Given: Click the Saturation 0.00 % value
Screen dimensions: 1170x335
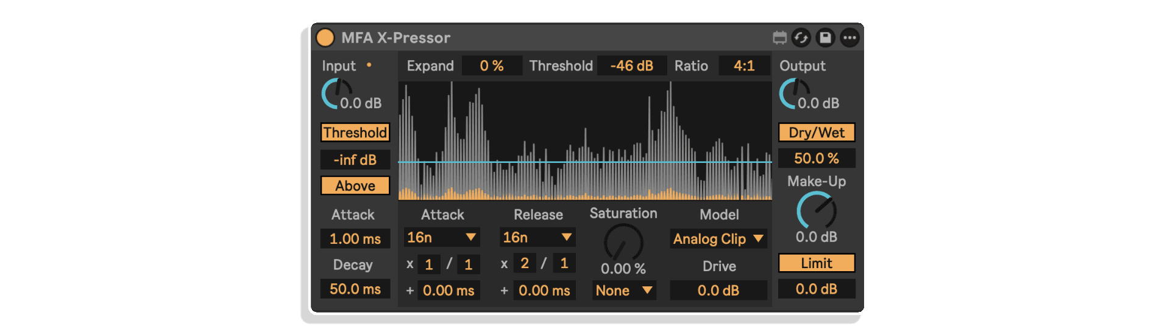Looking at the screenshot, I should 623,269.
